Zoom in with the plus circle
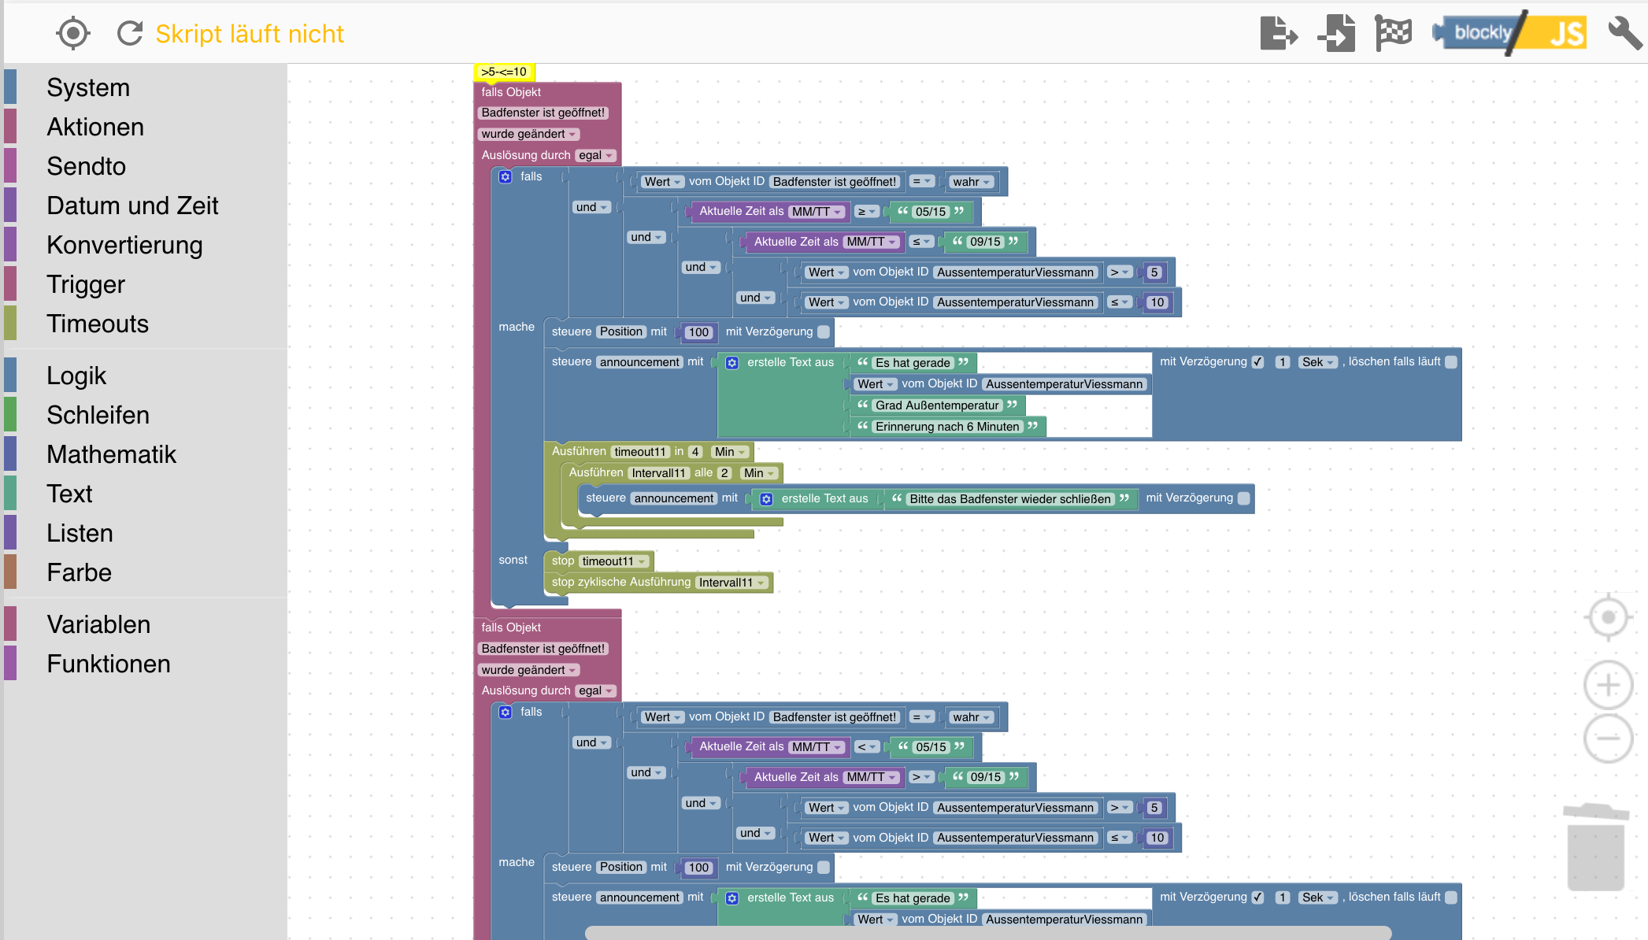The image size is (1648, 940). (x=1607, y=685)
